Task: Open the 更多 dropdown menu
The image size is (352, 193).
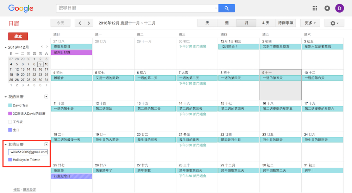Action: [x=310, y=23]
